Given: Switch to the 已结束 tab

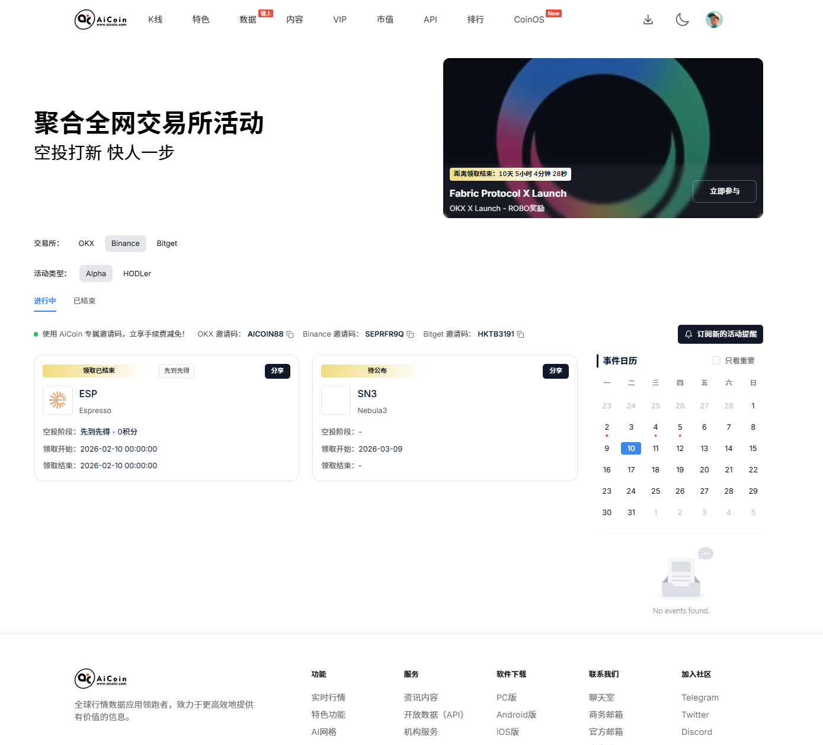Looking at the screenshot, I should (x=84, y=301).
